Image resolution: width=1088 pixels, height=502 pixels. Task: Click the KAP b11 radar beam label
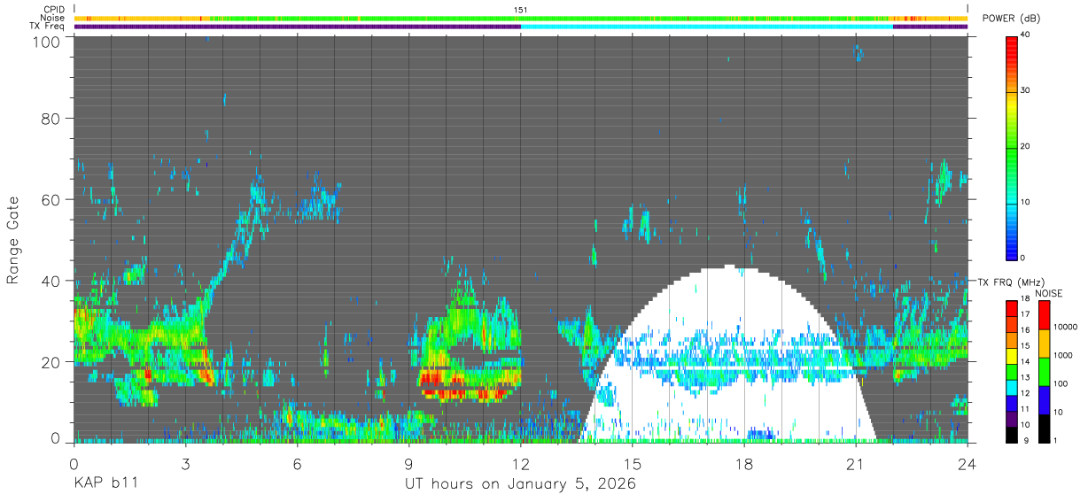105,483
